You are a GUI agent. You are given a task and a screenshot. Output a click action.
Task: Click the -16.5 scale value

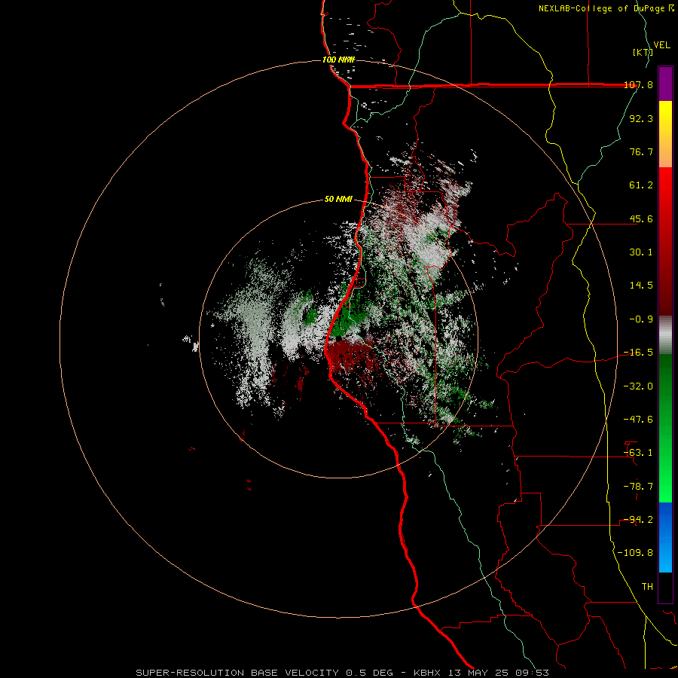tap(638, 353)
